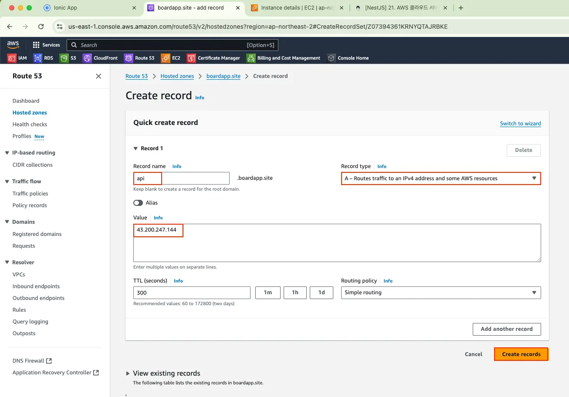This screenshot has width=569, height=397.
Task: Click the Hosted zones breadcrumb link
Action: click(177, 76)
